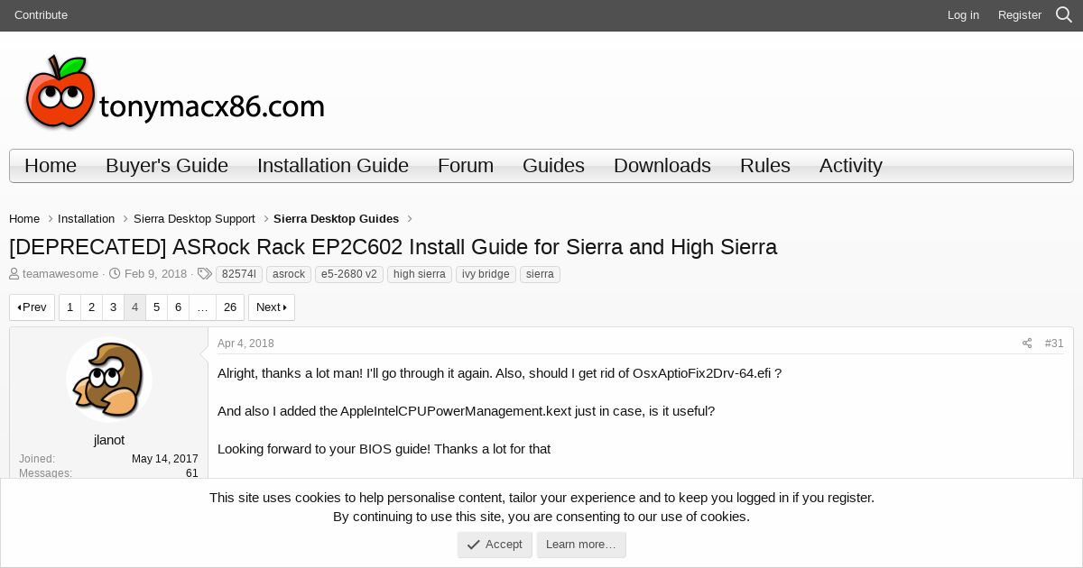Open the search magnifier icon

[x=1064, y=15]
